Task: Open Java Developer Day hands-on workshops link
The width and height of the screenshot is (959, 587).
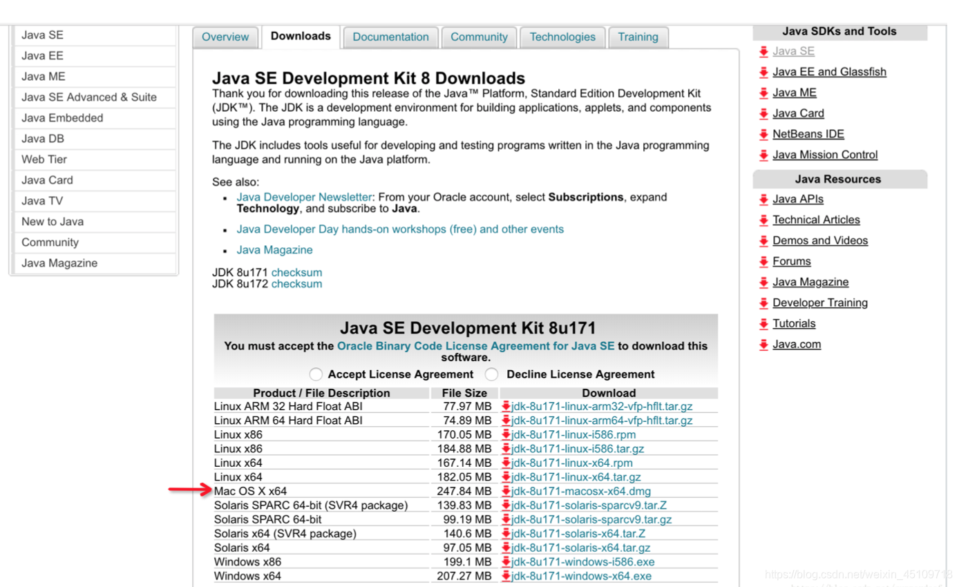Action: pyautogui.click(x=400, y=229)
